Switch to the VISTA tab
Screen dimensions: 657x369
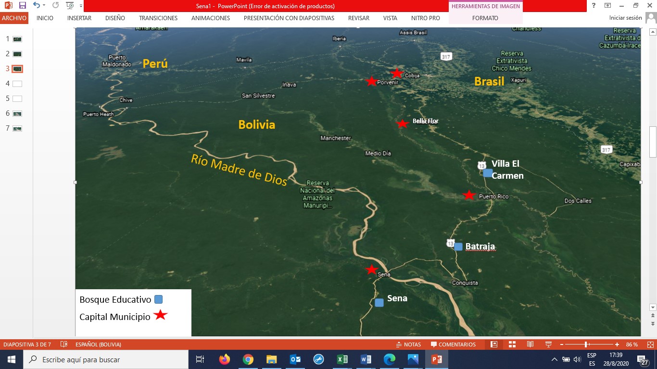(x=390, y=18)
